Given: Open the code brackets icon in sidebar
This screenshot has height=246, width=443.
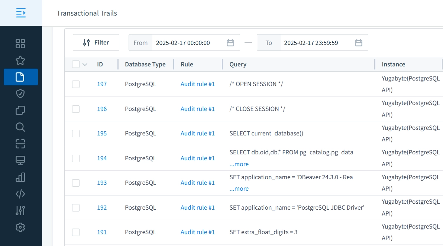Looking at the screenshot, I should coord(20,194).
